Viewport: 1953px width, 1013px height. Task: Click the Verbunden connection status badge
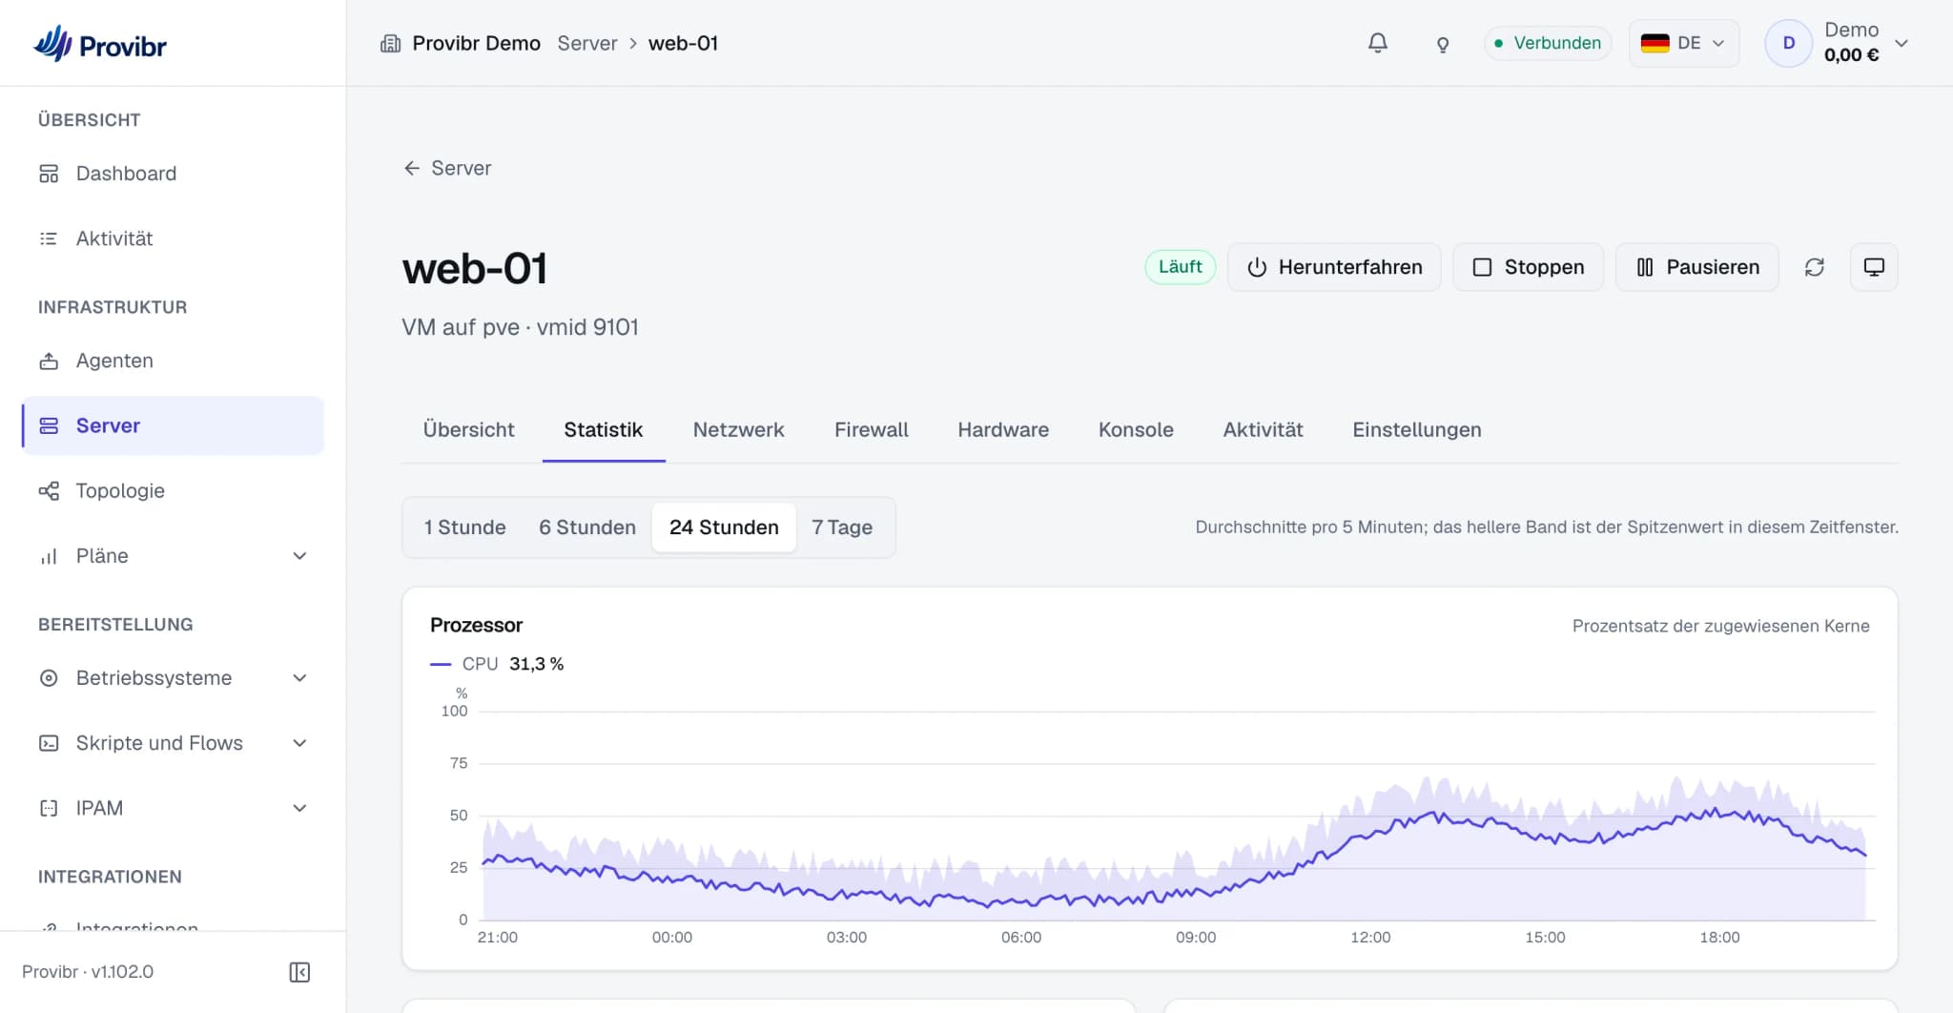click(1547, 43)
